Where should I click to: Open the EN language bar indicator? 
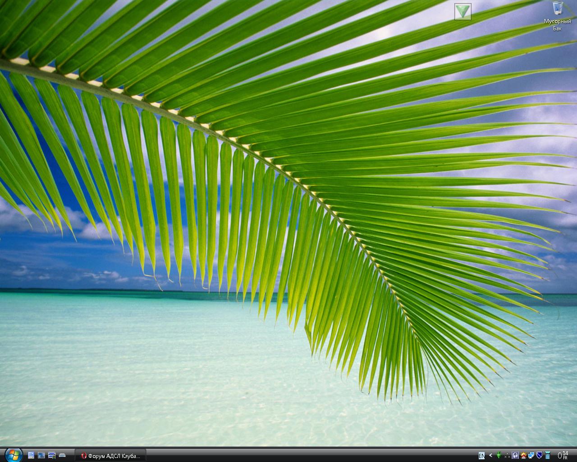[481, 456]
